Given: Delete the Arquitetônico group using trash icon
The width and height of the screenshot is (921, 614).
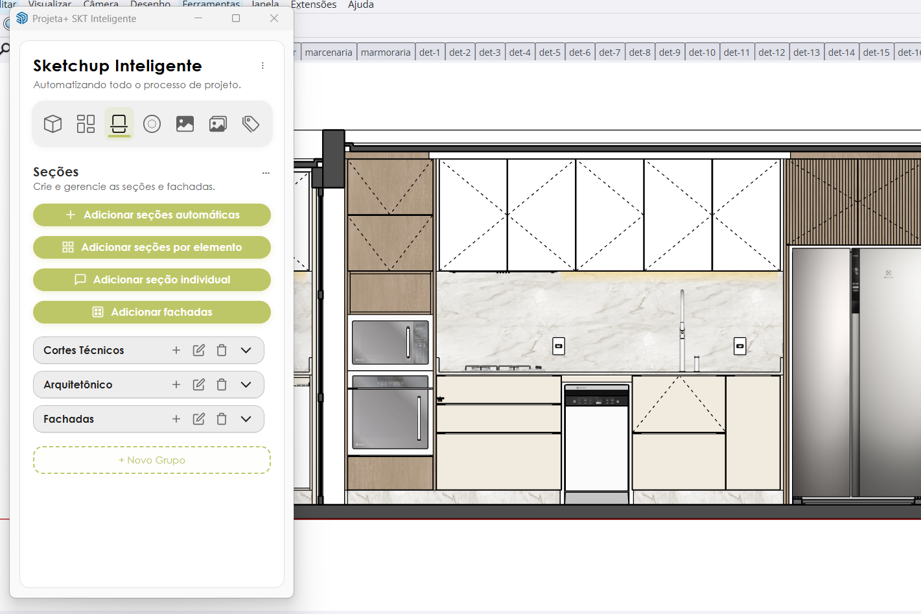Looking at the screenshot, I should tap(222, 384).
